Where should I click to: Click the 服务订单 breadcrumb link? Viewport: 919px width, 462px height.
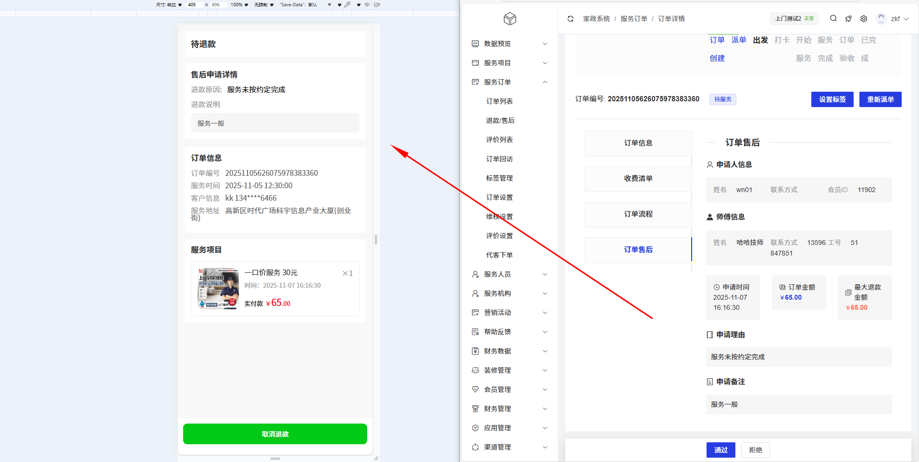pos(634,19)
